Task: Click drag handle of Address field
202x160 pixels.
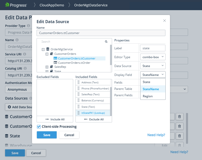Action: (x=79, y=82)
